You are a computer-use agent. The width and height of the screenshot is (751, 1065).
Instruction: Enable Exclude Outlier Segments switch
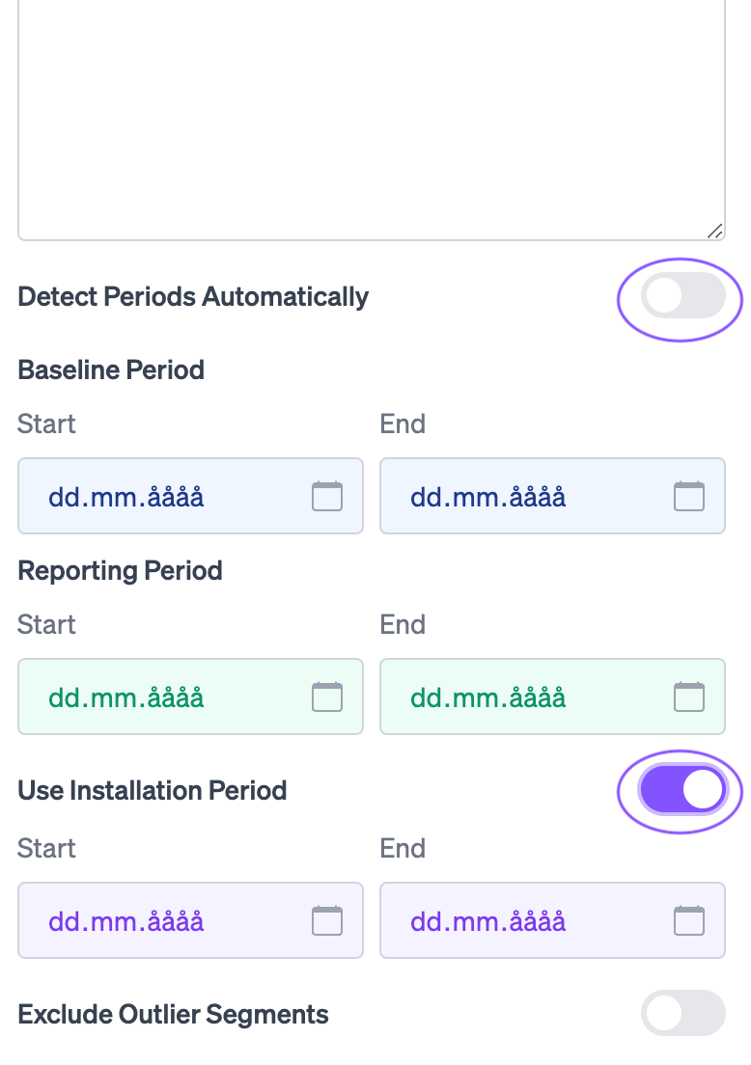(x=682, y=1013)
